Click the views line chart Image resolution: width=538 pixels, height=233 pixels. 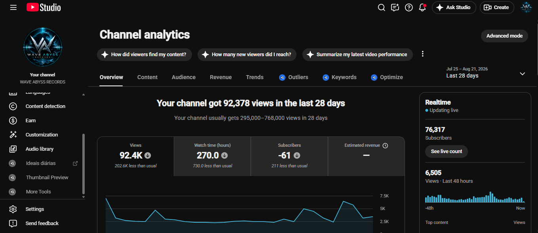coord(239,214)
